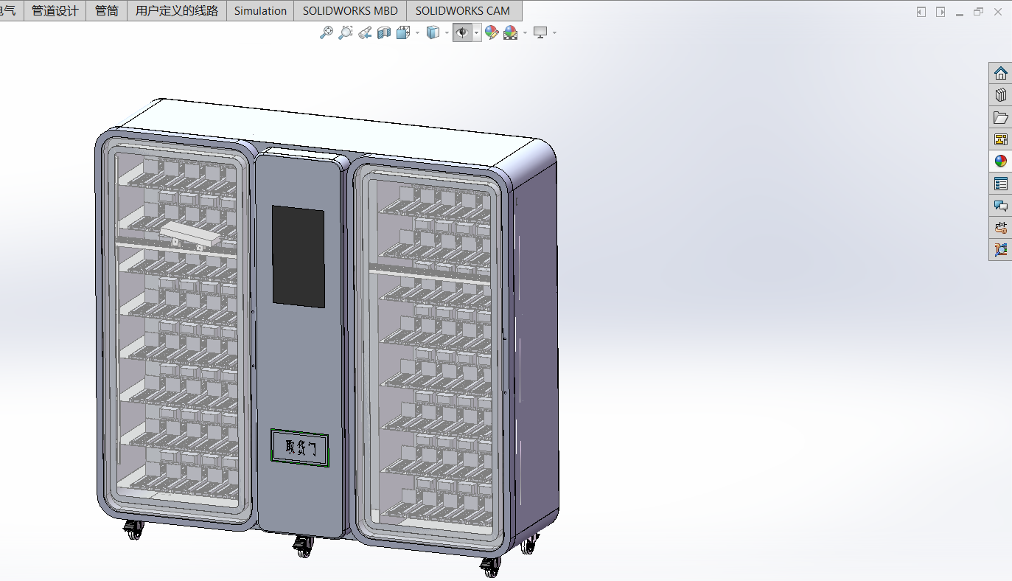The height and width of the screenshot is (581, 1012).
Task: Toggle the Hide/Show Items eye button
Action: pos(462,32)
